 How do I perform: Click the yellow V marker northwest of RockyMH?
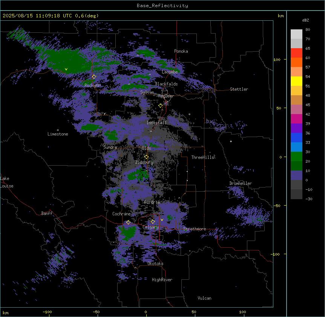pos(66,69)
